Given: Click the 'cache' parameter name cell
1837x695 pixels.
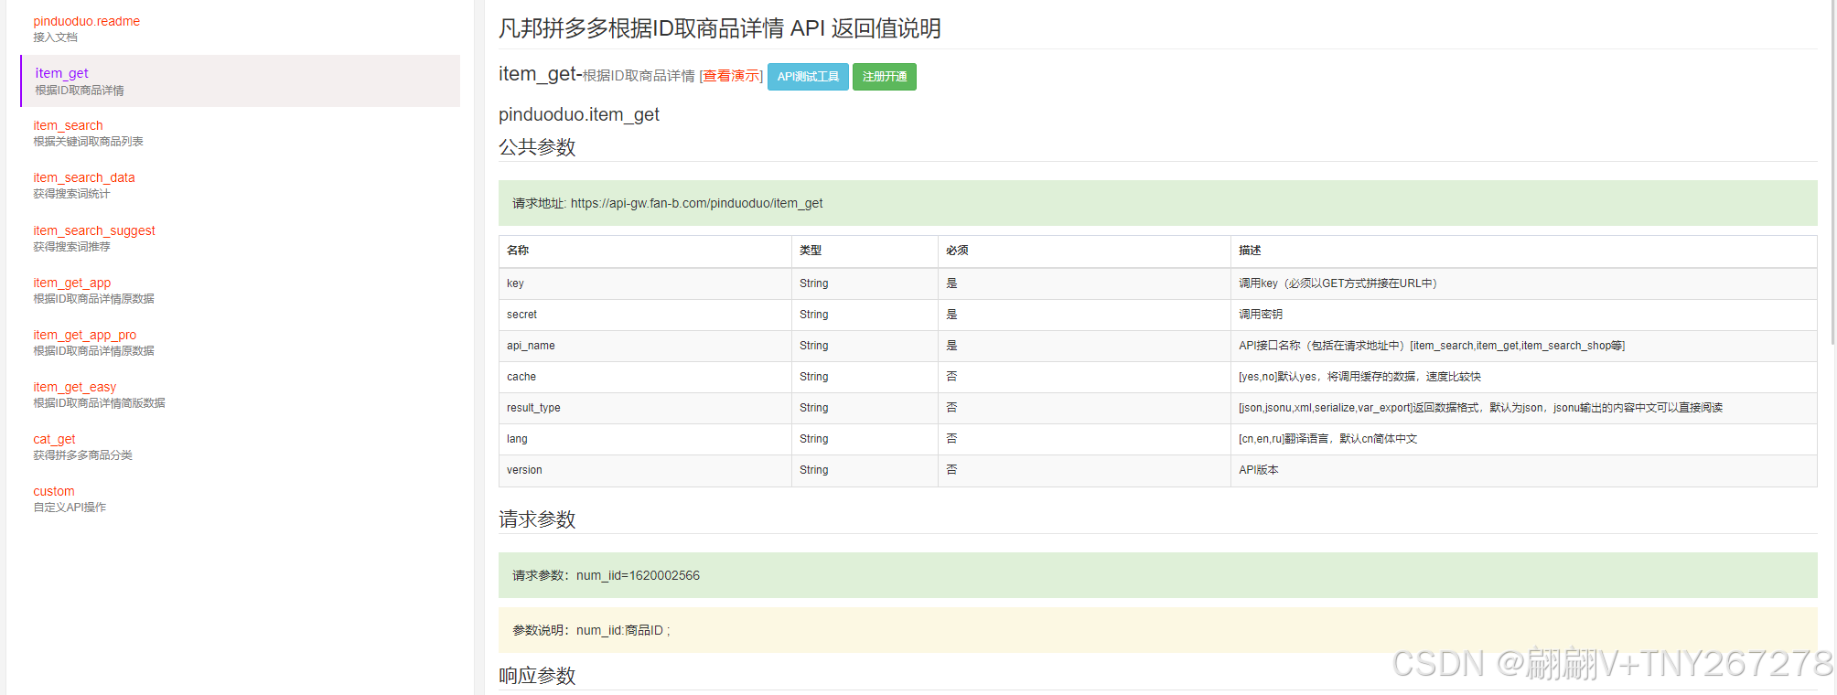Looking at the screenshot, I should (645, 377).
